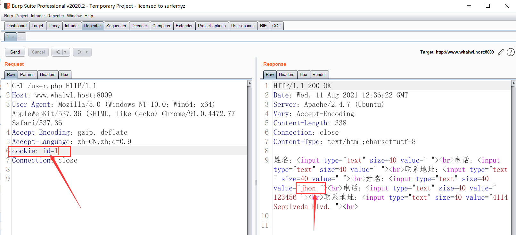Place cursor in 'cookie: id=1' line
516x235 pixels.
[35, 151]
